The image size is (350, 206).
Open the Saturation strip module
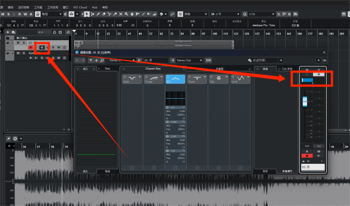(x=218, y=79)
